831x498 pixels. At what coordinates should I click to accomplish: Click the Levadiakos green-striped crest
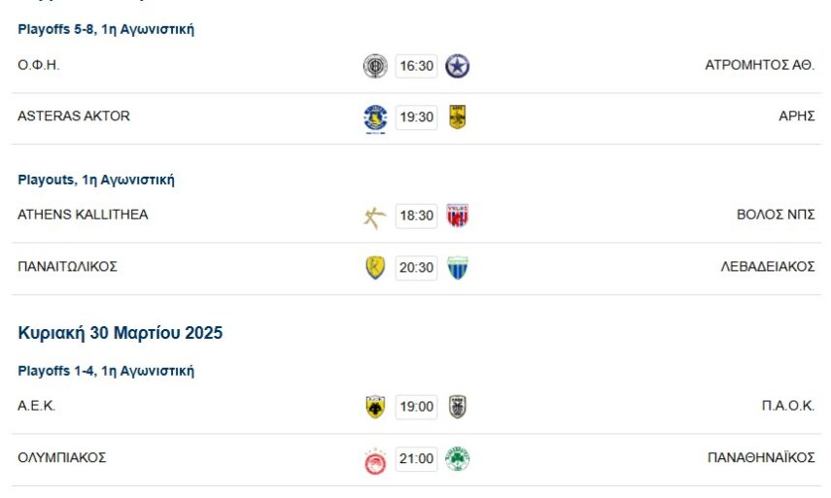click(x=458, y=268)
